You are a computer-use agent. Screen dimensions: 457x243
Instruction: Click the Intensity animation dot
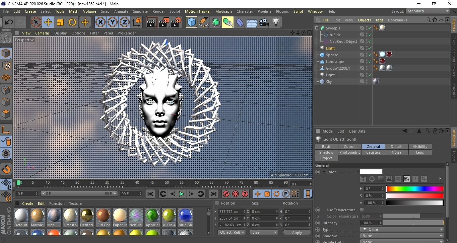coord(318,223)
